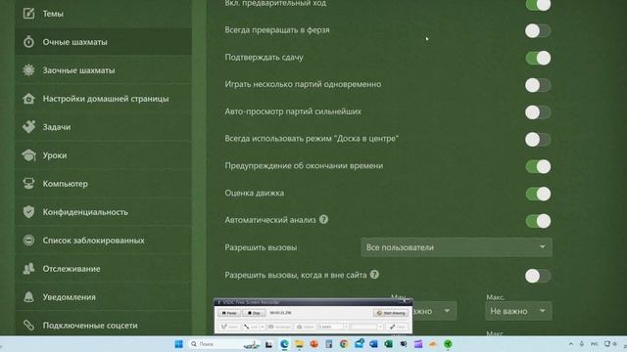The image size is (627, 352).
Task: Disable Предупреждение об окончании времени
Action: tap(538, 166)
